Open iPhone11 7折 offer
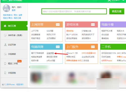This screenshot has width=126, height=92. click(72, 53)
